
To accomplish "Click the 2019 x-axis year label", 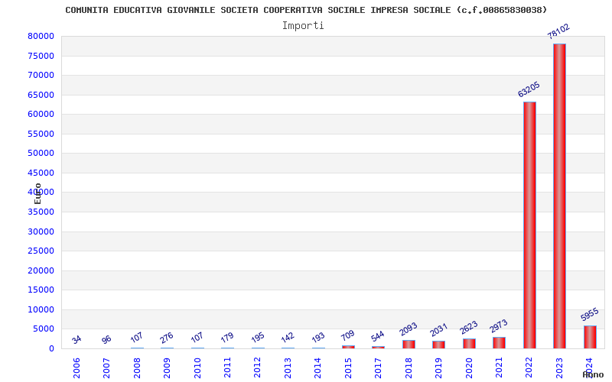I will tap(438, 367).
